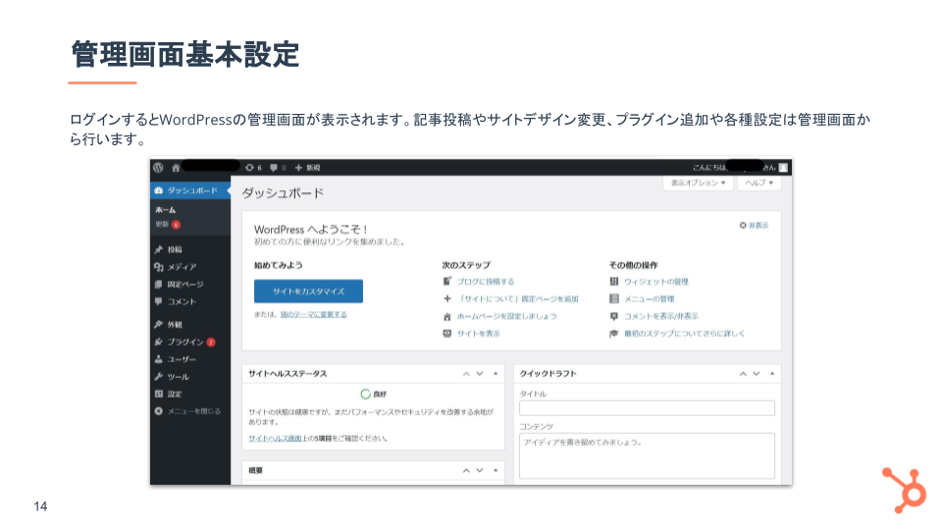Click the settings icon beside 設定
The height and width of the screenshot is (530, 942).
click(159, 395)
